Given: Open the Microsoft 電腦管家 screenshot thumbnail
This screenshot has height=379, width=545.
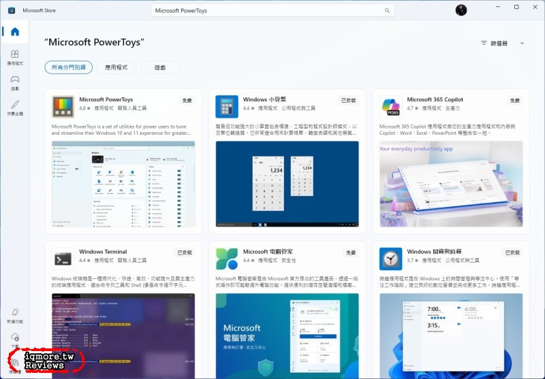Looking at the screenshot, I should pos(287,336).
